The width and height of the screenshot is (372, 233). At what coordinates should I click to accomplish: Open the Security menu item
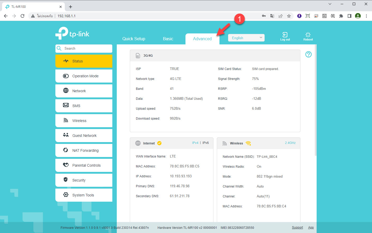[x=84, y=180]
